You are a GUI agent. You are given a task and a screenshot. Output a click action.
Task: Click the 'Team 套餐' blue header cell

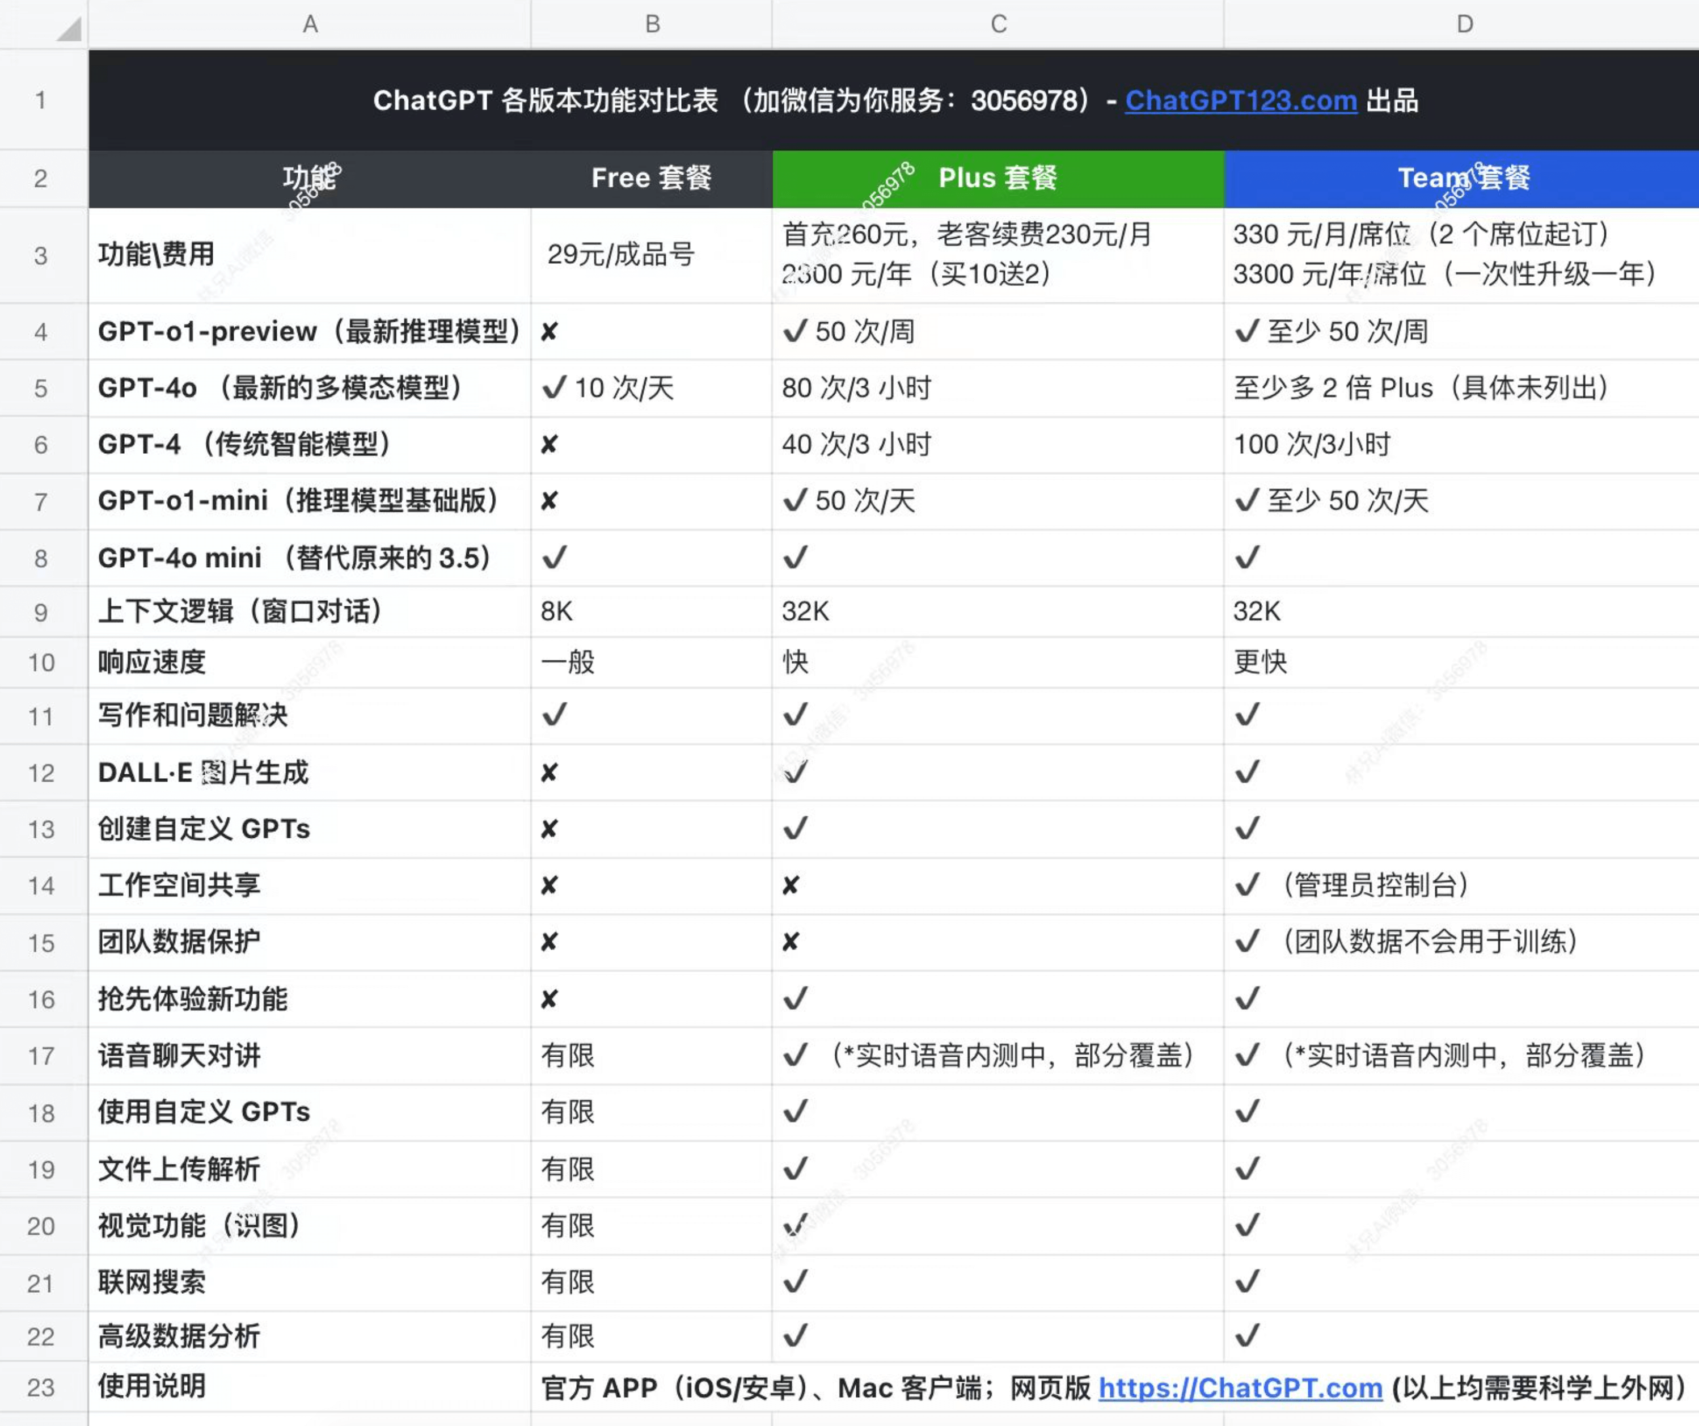[x=1463, y=178]
